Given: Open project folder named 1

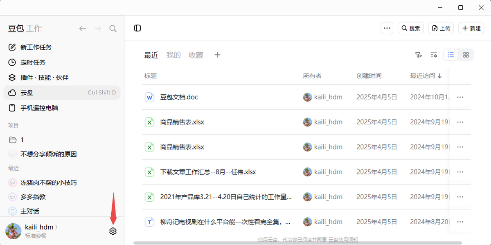Looking at the screenshot, I should (x=62, y=140).
